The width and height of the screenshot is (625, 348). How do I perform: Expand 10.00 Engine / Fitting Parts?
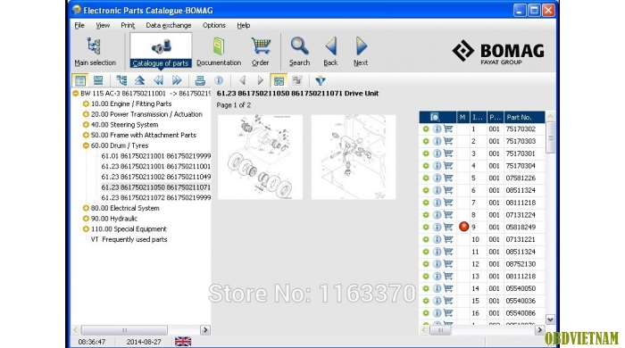tap(86, 104)
